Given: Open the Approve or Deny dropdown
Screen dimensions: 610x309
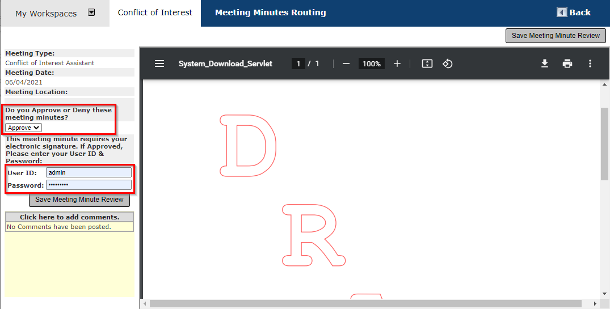Looking at the screenshot, I should click(x=23, y=128).
